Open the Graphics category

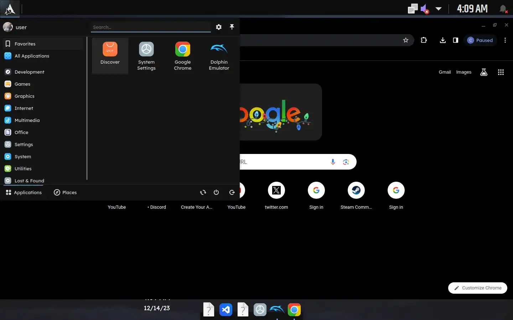point(43,96)
